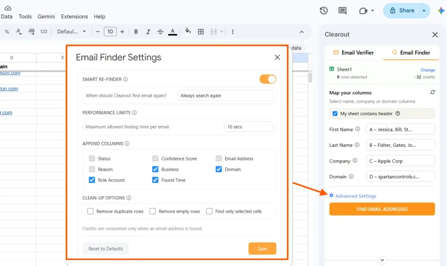447x266 pixels.
Task: Open the Gemini sparkle icon
Action: [x=441, y=11]
